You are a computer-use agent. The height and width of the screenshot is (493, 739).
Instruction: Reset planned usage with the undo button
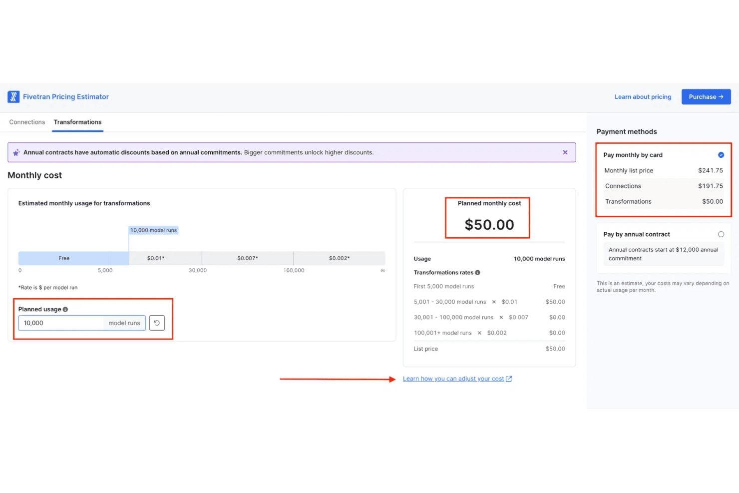[x=157, y=323]
